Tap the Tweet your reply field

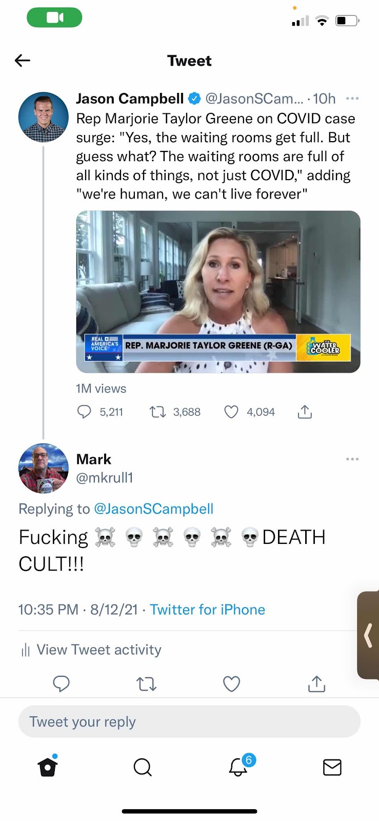[189, 721]
